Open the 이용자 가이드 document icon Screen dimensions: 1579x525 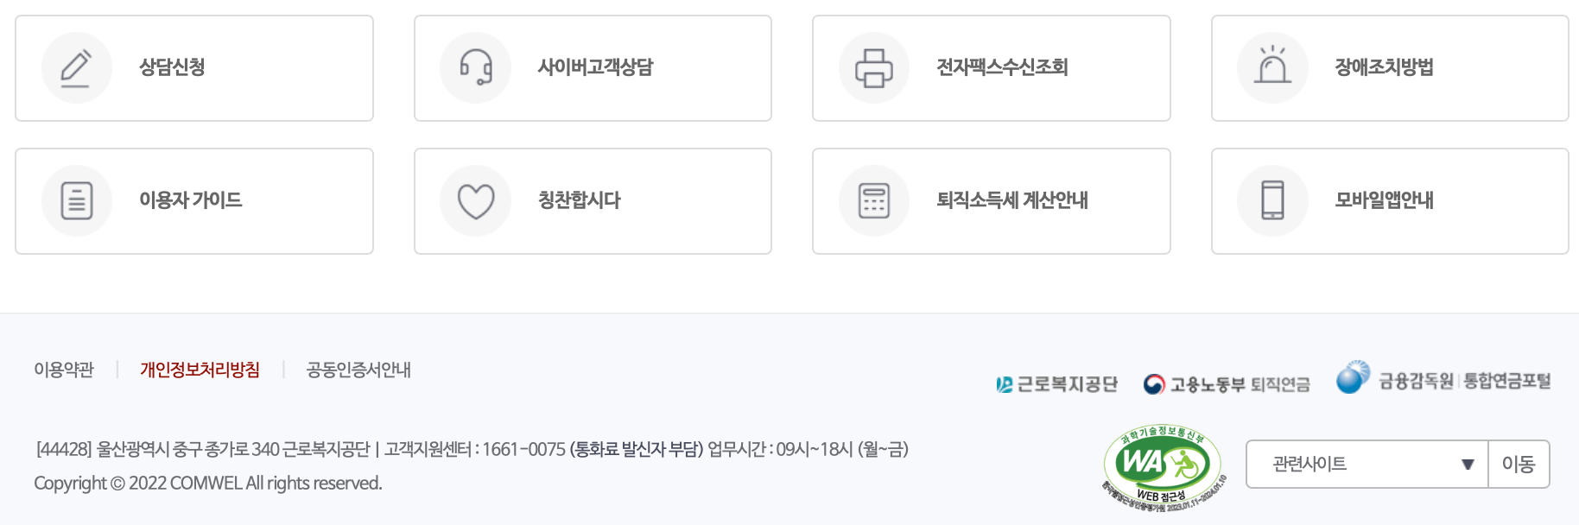(76, 200)
